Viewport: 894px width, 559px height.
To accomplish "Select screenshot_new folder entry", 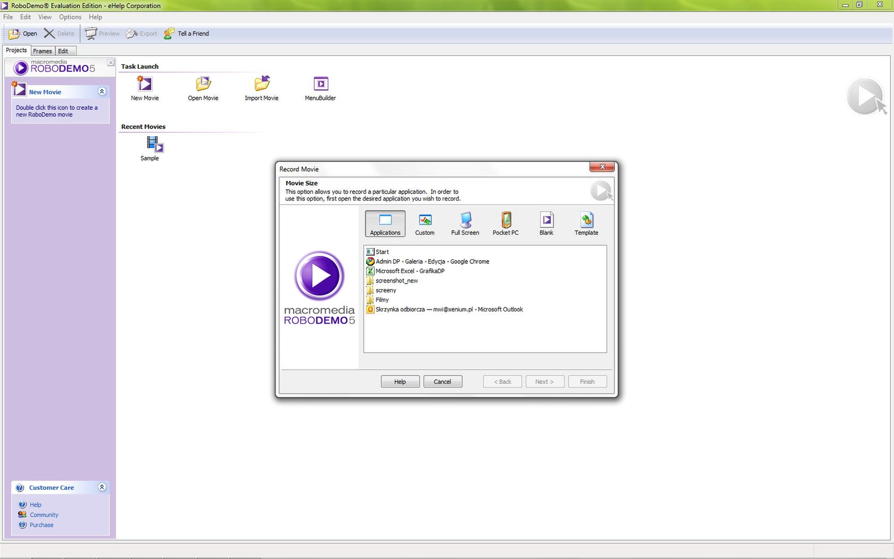I will tap(392, 281).
